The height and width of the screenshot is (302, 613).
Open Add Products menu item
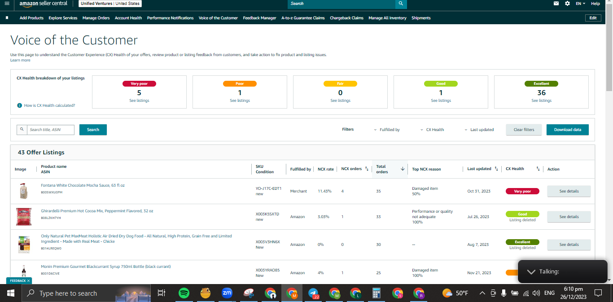pyautogui.click(x=31, y=18)
